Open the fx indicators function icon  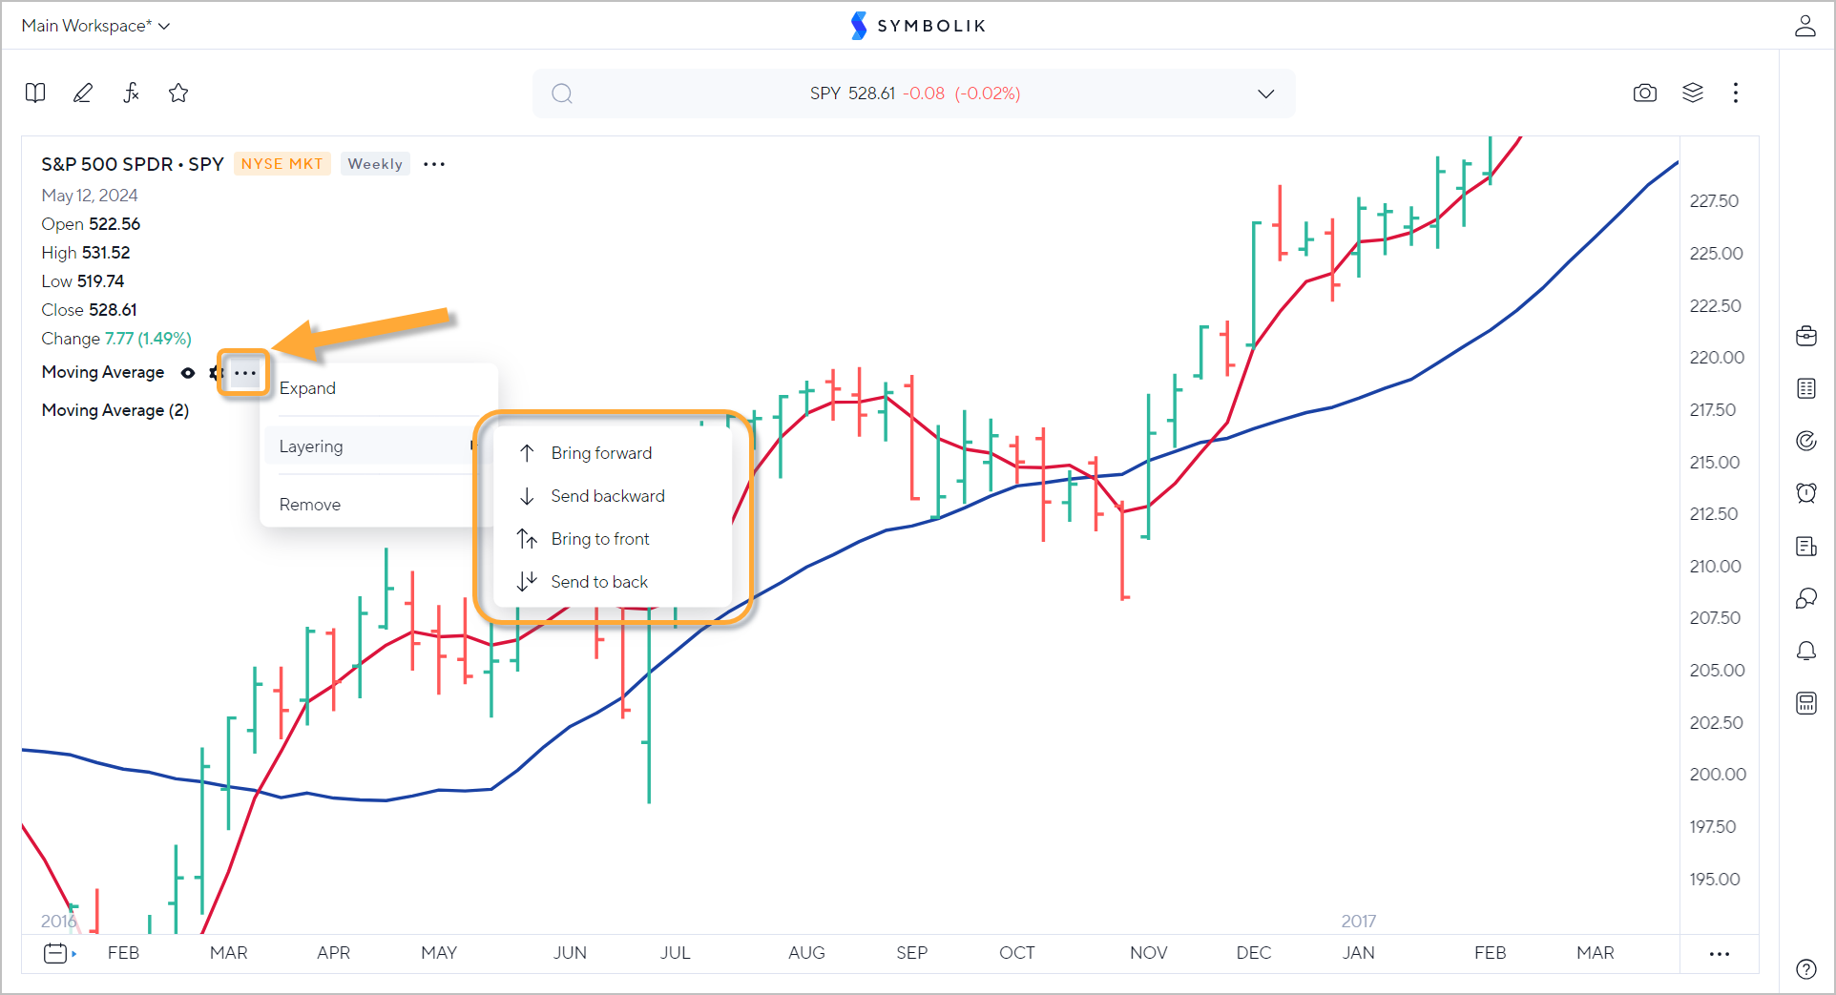(x=131, y=93)
